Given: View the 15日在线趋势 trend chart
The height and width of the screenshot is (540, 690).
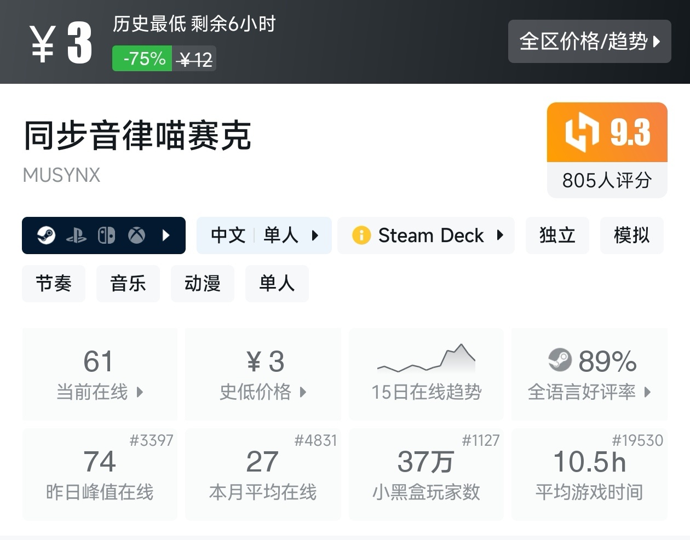Looking at the screenshot, I should click(426, 375).
